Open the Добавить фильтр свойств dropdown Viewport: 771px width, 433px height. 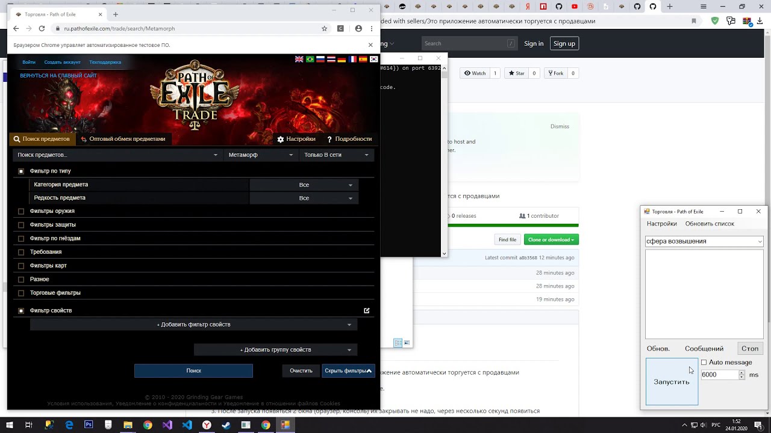point(193,325)
